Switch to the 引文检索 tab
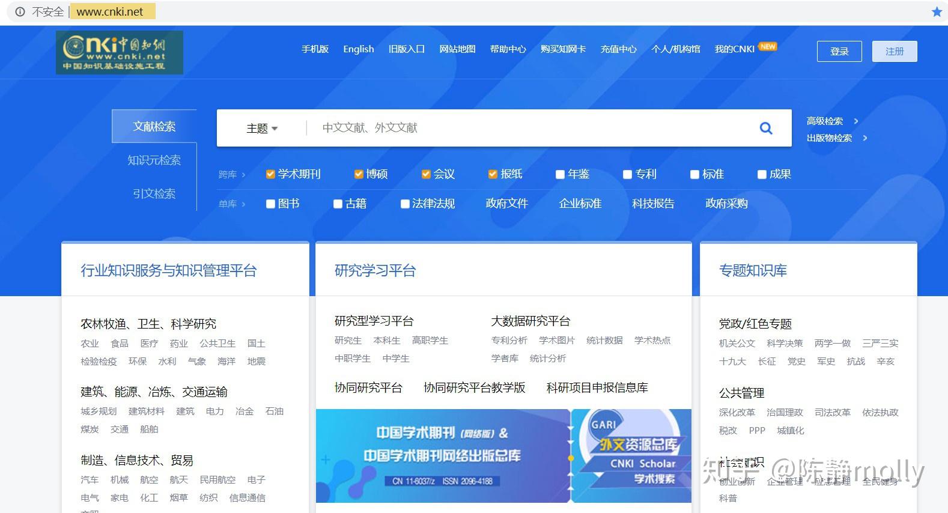 click(154, 194)
